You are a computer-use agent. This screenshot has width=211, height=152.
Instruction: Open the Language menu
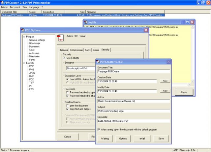[x=34, y=7]
